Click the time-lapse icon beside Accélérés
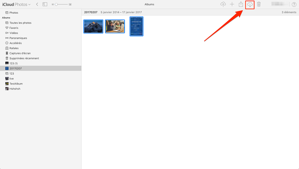Viewport: 299px width, 169px height. pos(7,43)
